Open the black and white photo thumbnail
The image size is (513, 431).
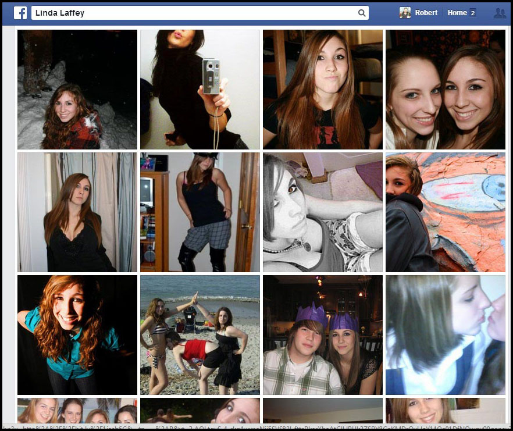323,212
